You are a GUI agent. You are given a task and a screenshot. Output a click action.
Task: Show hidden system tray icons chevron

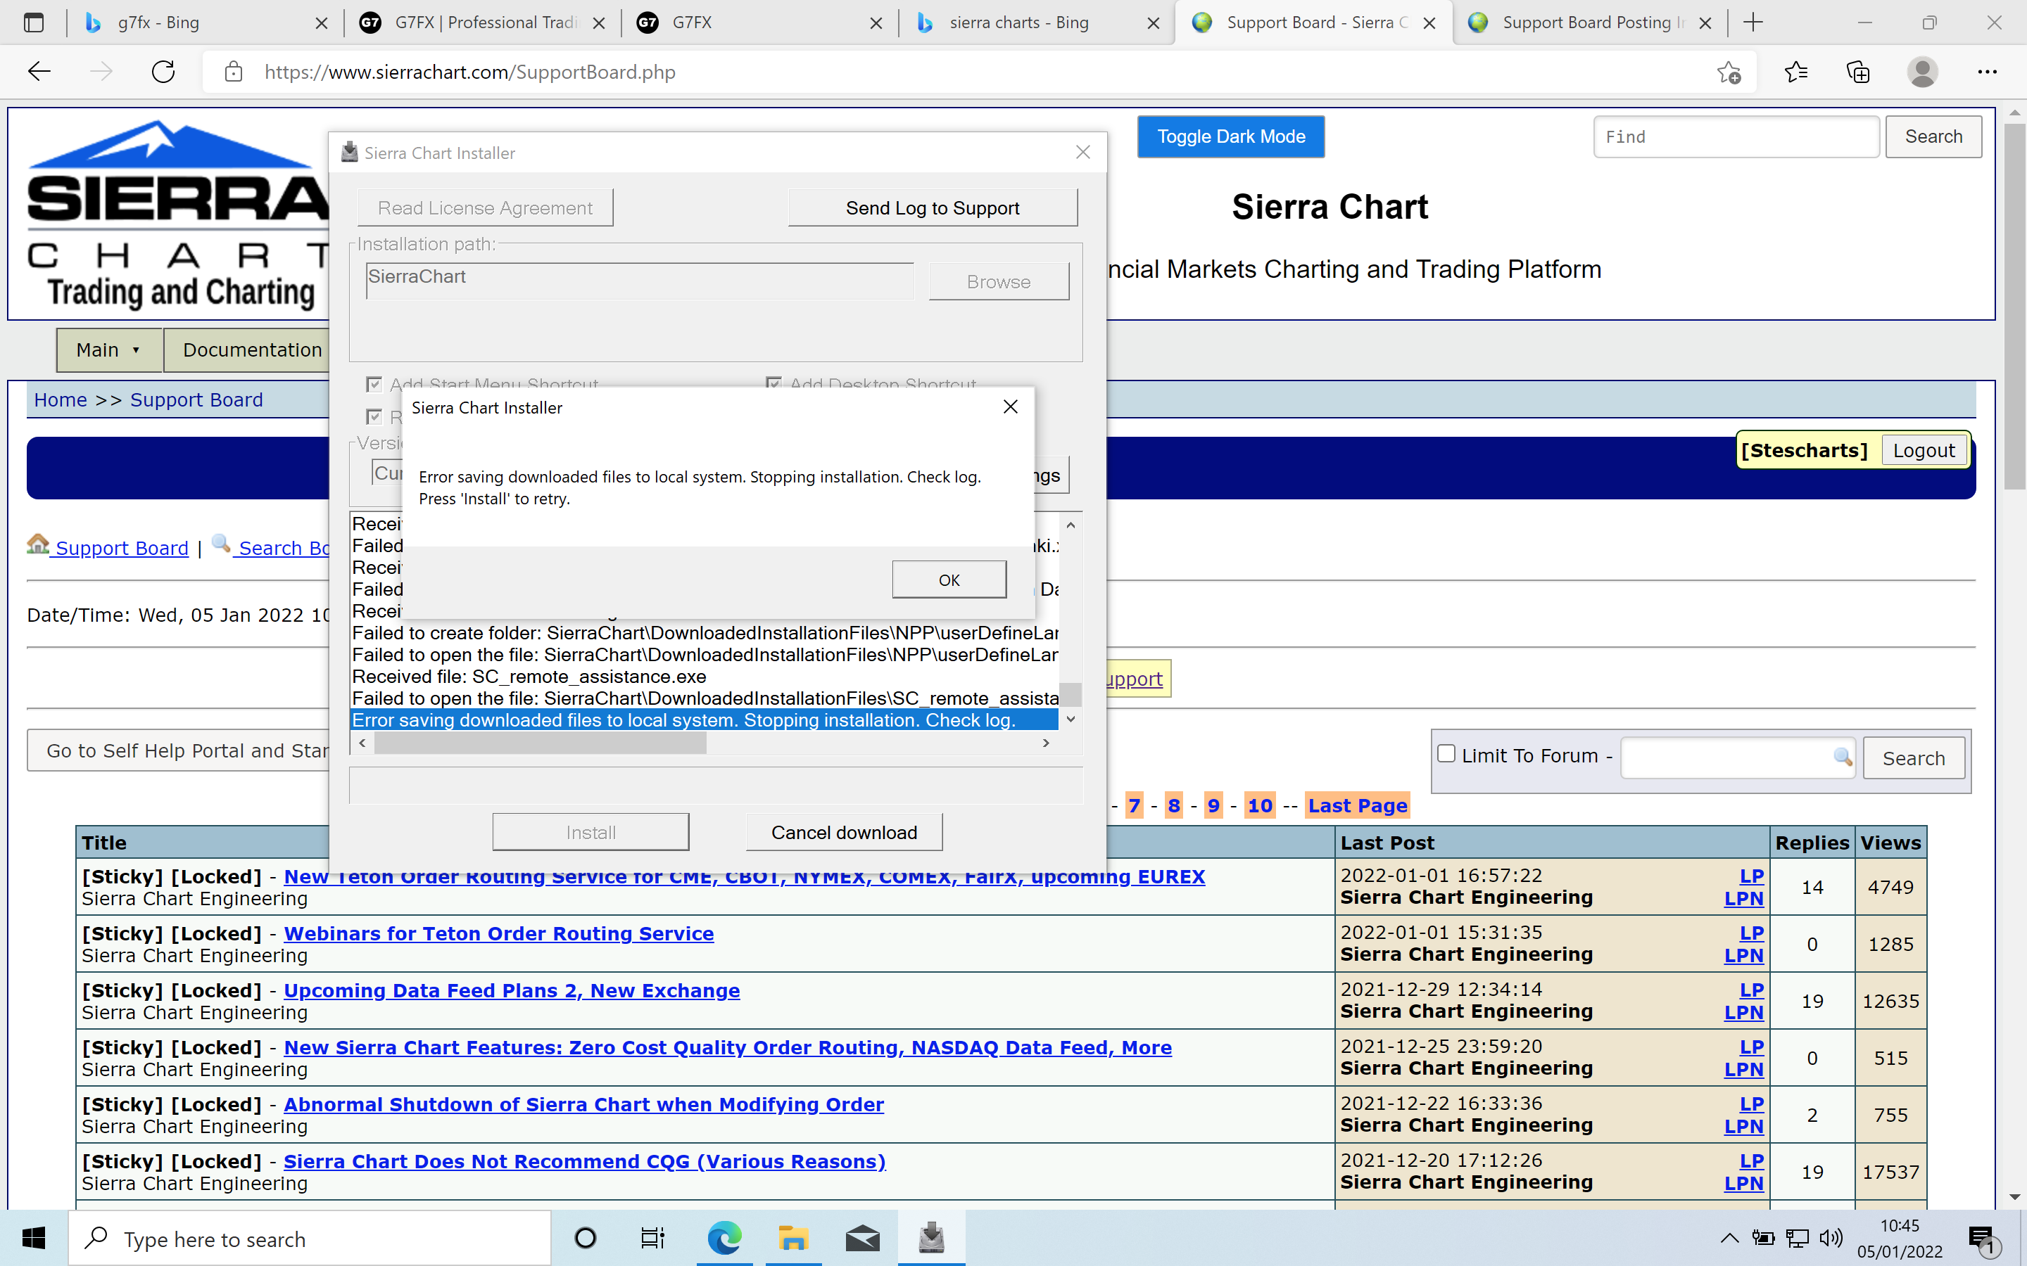[1729, 1238]
